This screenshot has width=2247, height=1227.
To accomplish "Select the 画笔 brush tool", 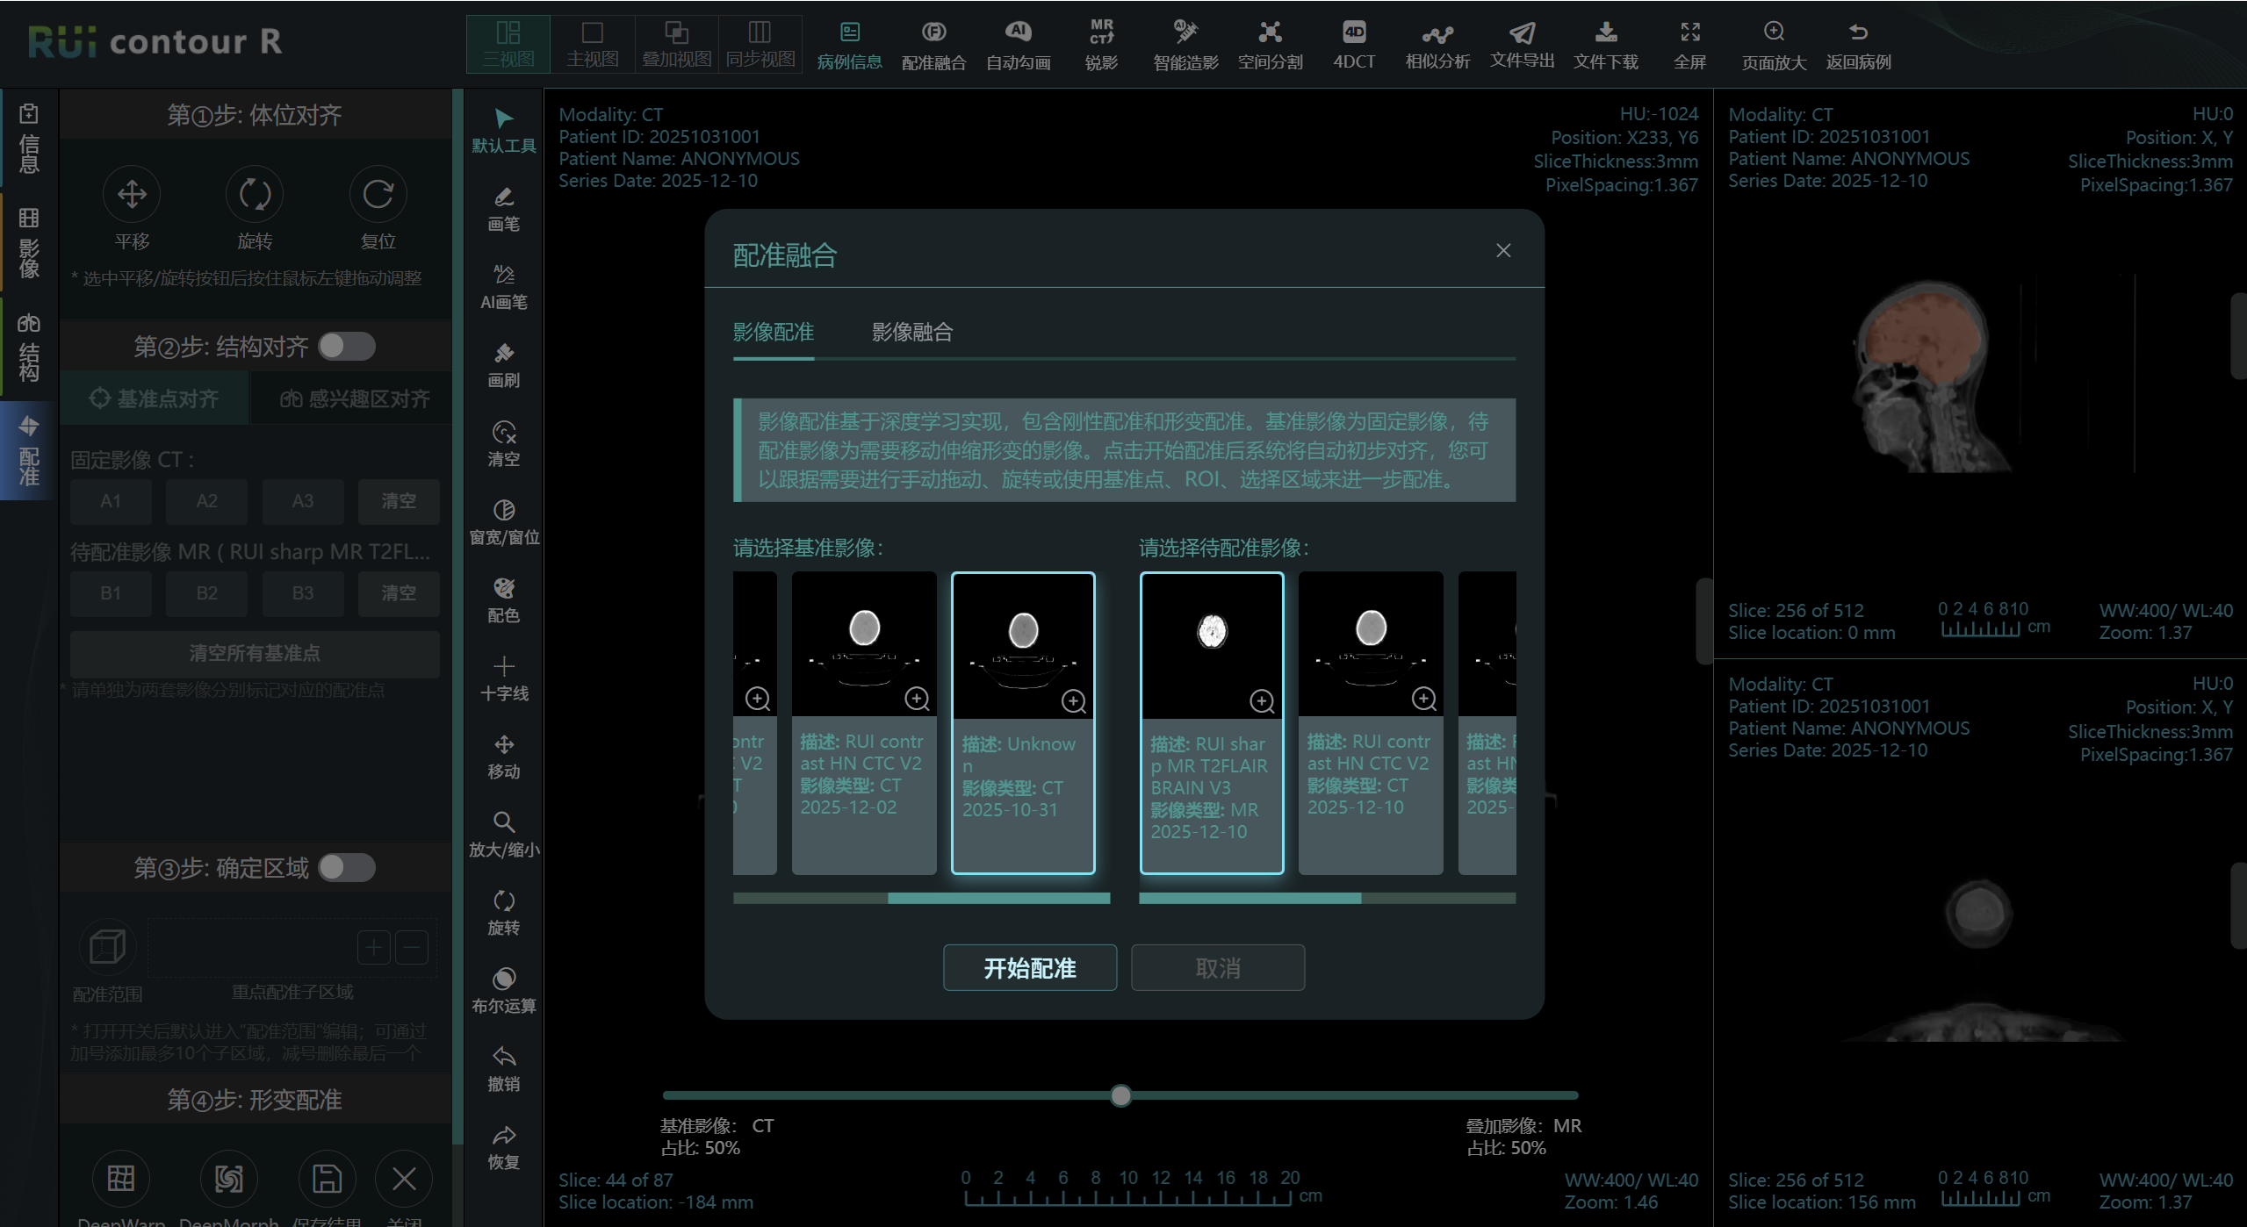I will (x=502, y=209).
